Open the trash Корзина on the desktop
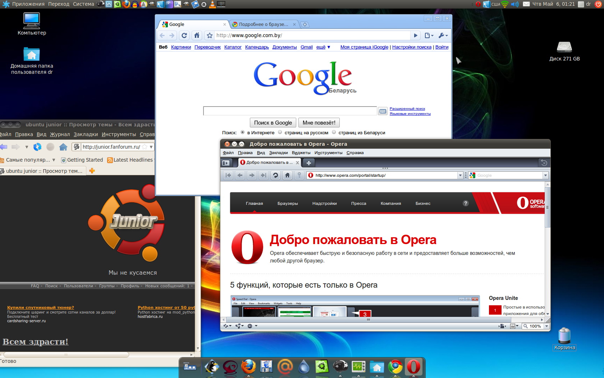604x378 pixels. pyautogui.click(x=564, y=338)
